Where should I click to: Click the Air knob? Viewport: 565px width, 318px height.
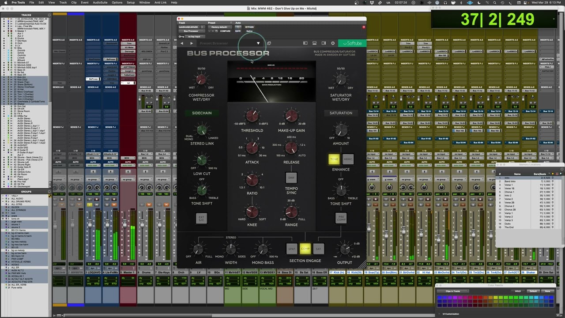(x=198, y=250)
